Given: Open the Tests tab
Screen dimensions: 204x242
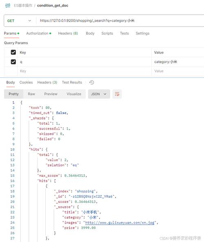Looking at the screenshot, I should coord(124,33).
